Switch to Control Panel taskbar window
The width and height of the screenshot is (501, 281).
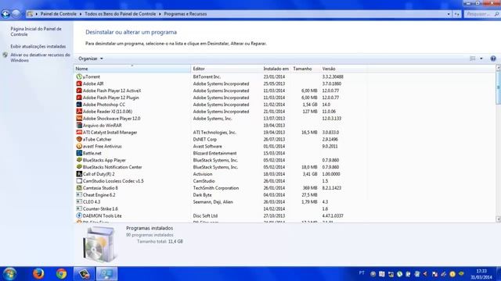pos(106,274)
